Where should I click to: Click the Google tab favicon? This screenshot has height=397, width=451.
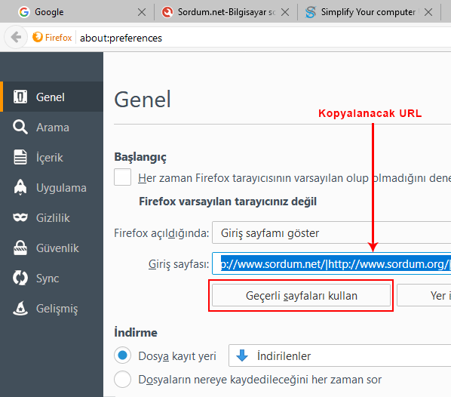tap(24, 12)
